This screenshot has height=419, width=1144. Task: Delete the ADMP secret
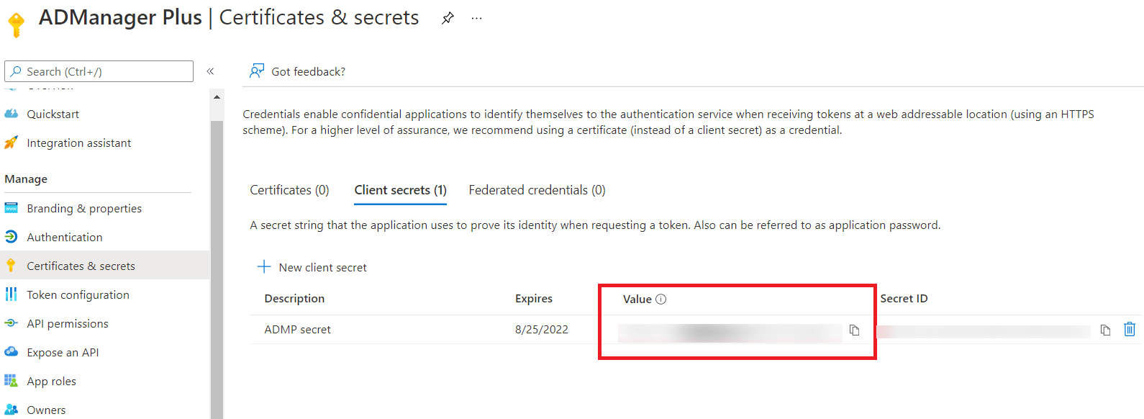pos(1130,329)
